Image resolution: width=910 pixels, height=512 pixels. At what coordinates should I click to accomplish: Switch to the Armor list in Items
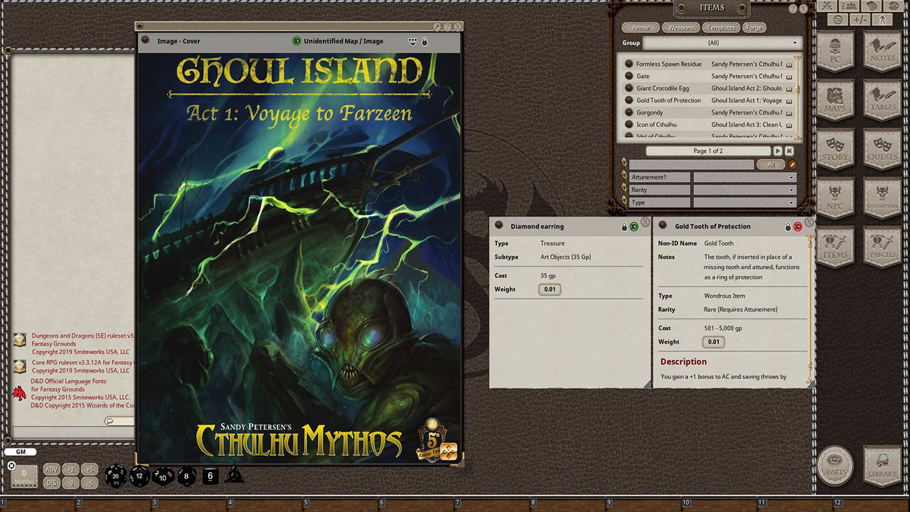[x=641, y=28]
